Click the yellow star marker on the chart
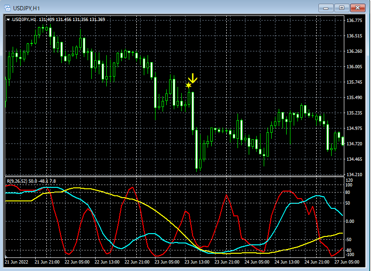 (x=188, y=85)
